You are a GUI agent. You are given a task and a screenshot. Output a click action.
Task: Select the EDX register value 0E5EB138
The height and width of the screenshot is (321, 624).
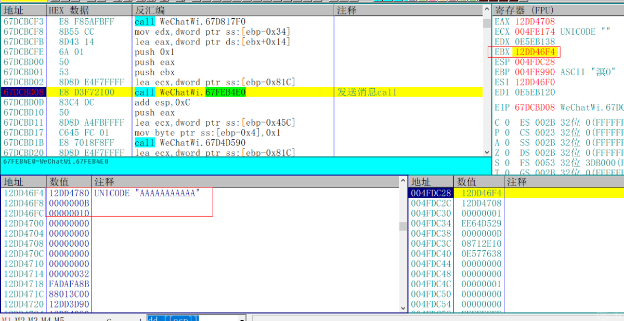coord(535,42)
